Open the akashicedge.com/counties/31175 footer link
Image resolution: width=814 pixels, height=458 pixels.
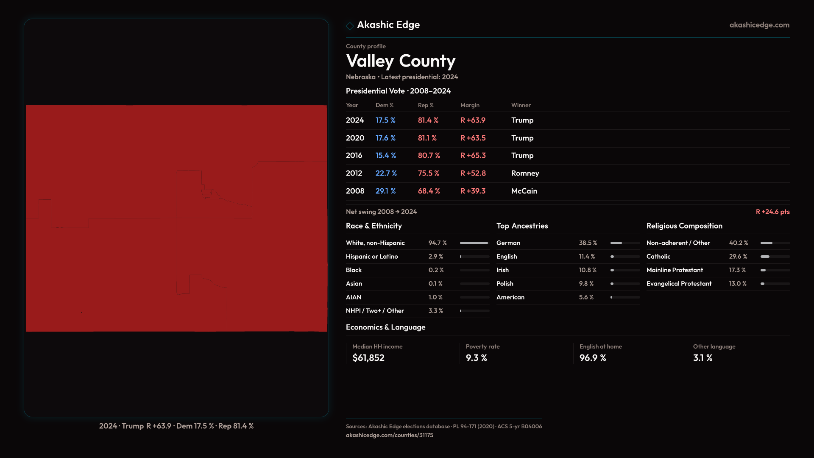[389, 435]
